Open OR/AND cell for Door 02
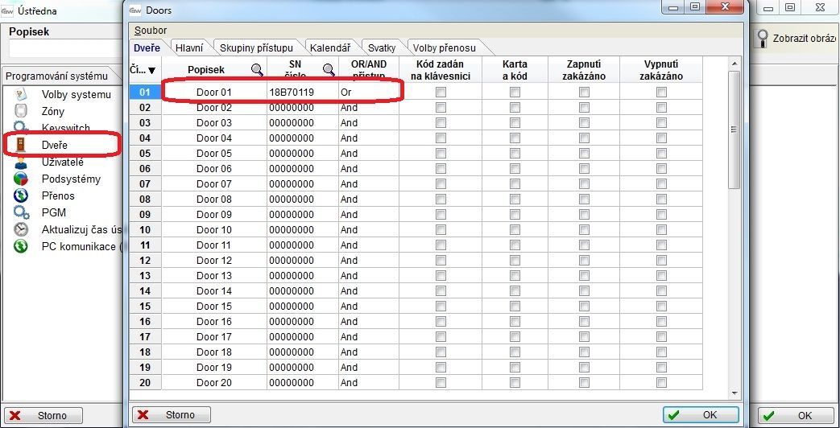The height and width of the screenshot is (428, 840). point(368,108)
